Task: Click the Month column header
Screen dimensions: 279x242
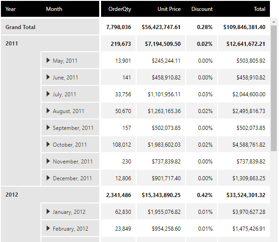Action: click(x=54, y=9)
